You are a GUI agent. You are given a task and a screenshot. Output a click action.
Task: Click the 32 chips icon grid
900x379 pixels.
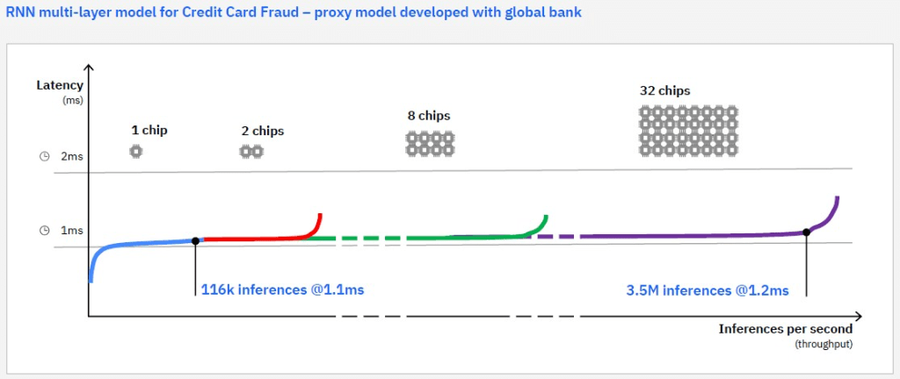coord(689,131)
